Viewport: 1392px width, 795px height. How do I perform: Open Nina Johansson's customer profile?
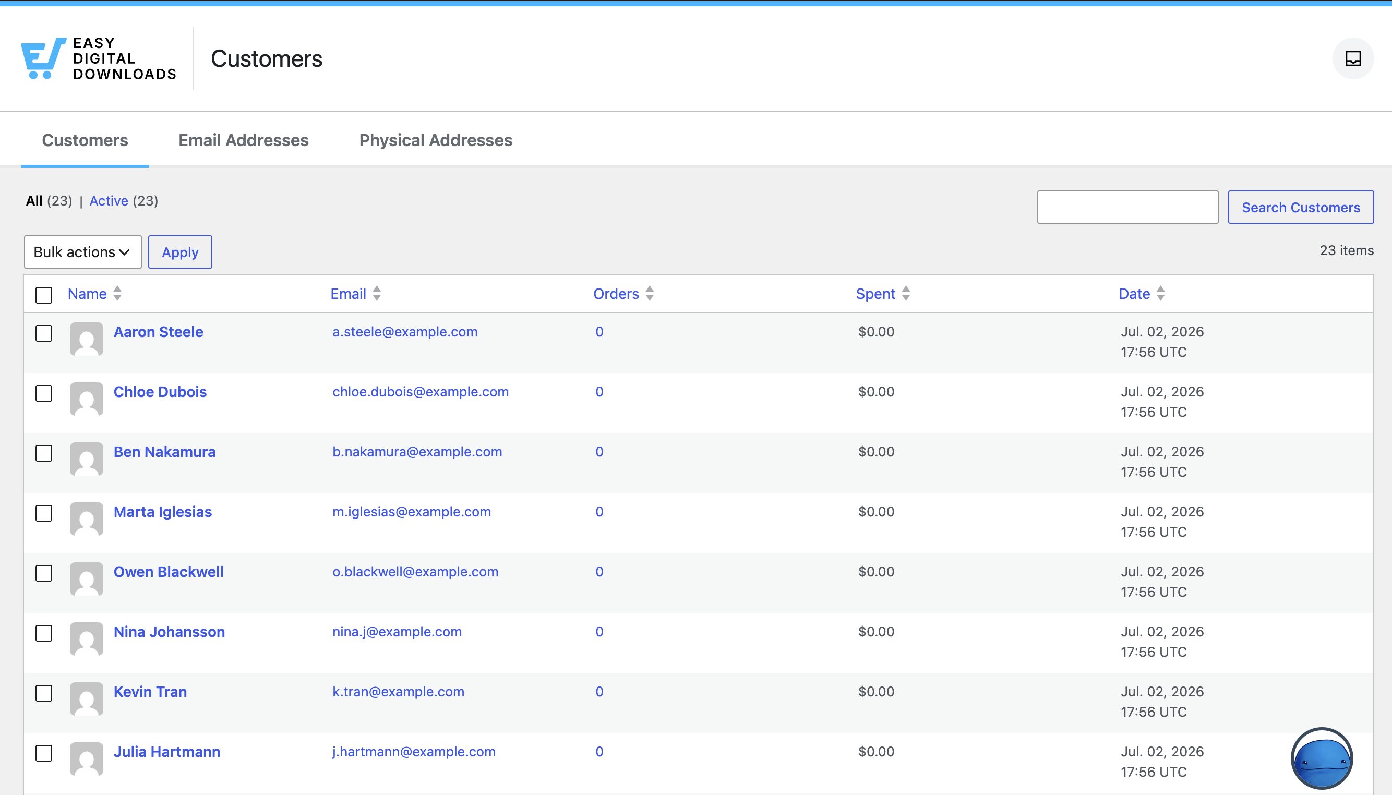click(169, 632)
